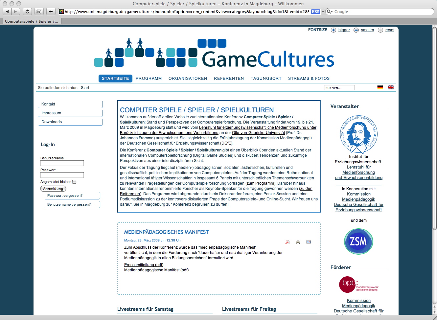The width and height of the screenshot is (437, 320).
Task: Click the browser's vertical scrollbar
Action: (x=434, y=131)
